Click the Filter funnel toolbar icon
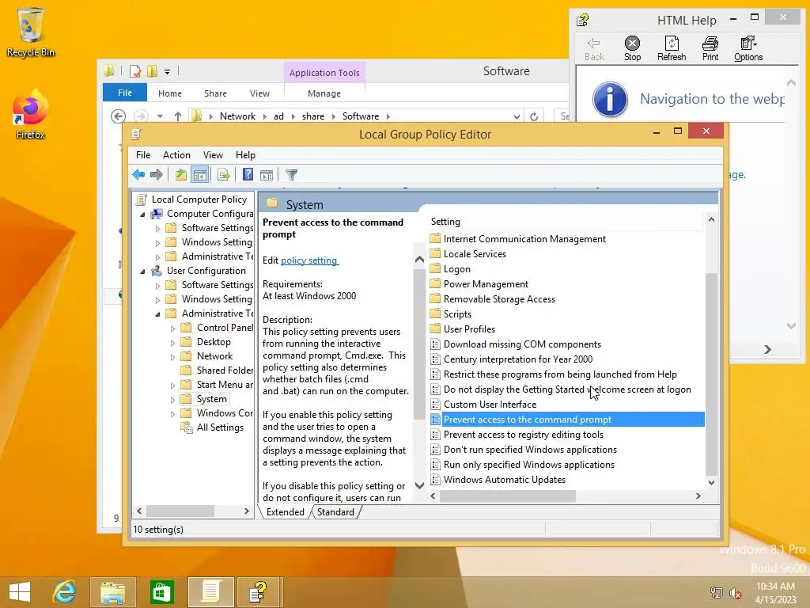This screenshot has height=608, width=810. pos(291,175)
